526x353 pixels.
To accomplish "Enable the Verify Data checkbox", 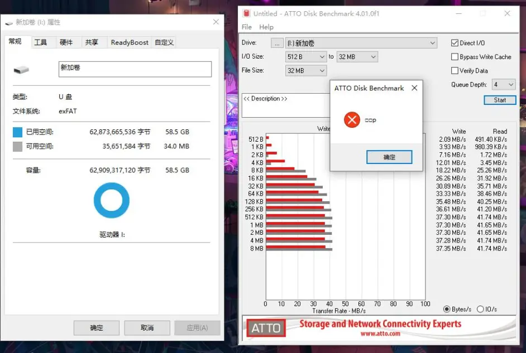I will (455, 71).
